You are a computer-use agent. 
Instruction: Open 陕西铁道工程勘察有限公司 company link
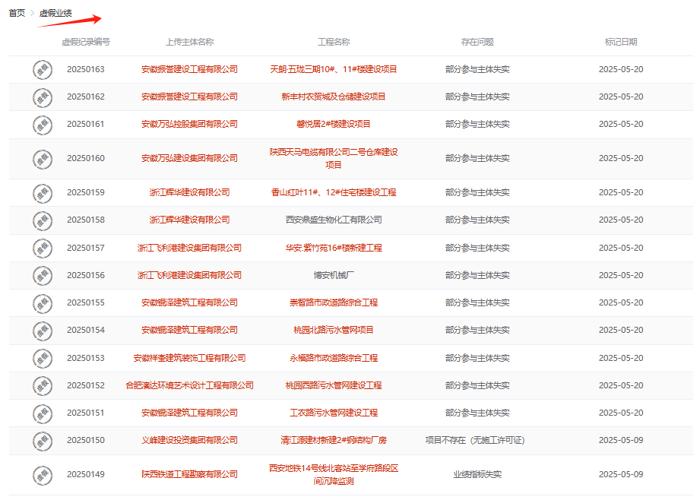(189, 474)
